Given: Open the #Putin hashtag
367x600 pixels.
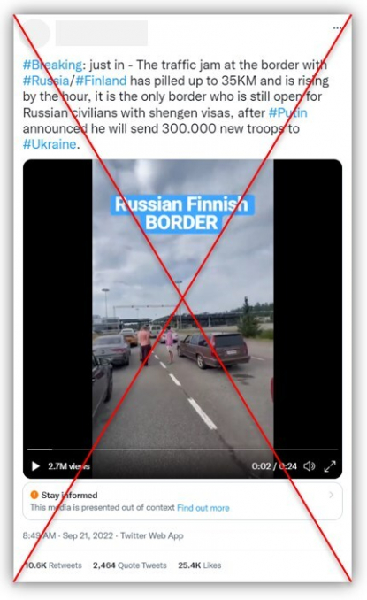Looking at the screenshot, I should point(288,113).
